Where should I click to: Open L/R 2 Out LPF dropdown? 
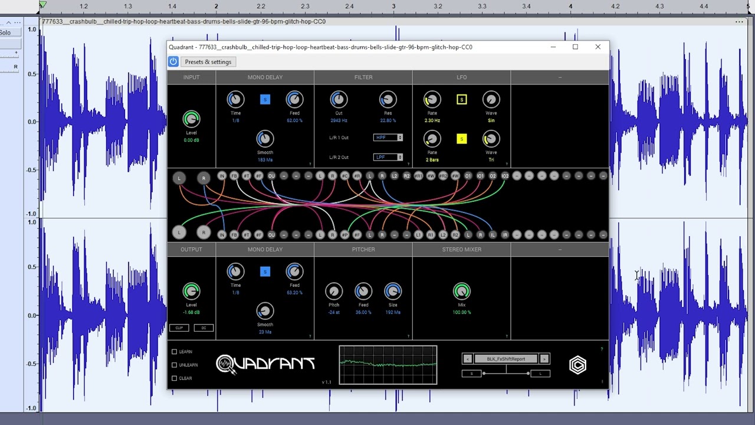(388, 157)
